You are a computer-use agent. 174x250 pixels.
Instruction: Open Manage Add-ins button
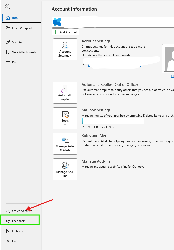[x=65, y=169]
